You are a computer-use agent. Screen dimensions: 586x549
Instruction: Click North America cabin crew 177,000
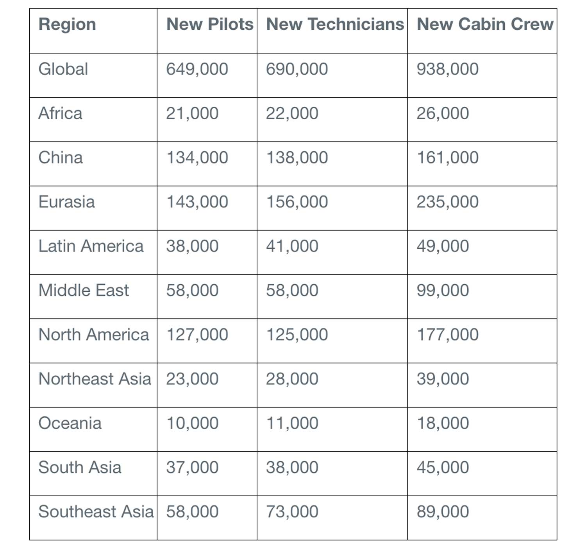447,334
